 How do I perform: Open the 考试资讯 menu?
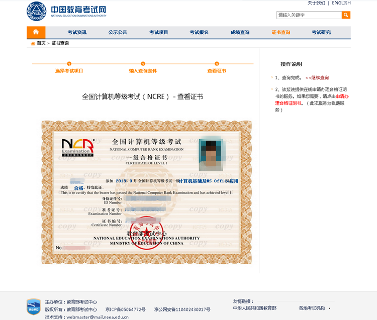pyautogui.click(x=77, y=33)
